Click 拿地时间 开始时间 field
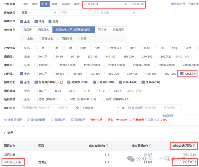This screenshot has height=167, width=199. click(150, 108)
